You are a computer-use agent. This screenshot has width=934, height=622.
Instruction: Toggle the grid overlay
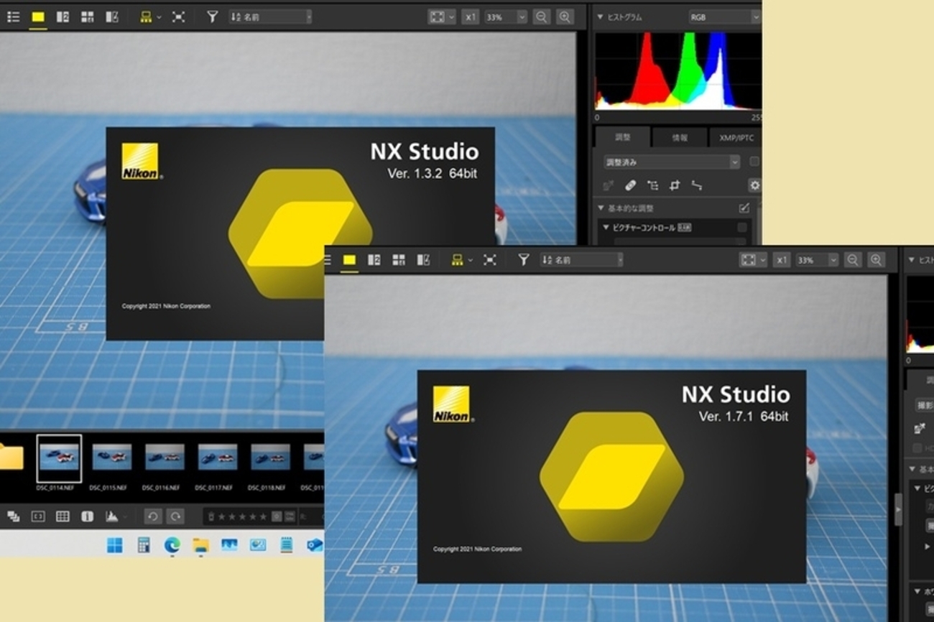(63, 516)
